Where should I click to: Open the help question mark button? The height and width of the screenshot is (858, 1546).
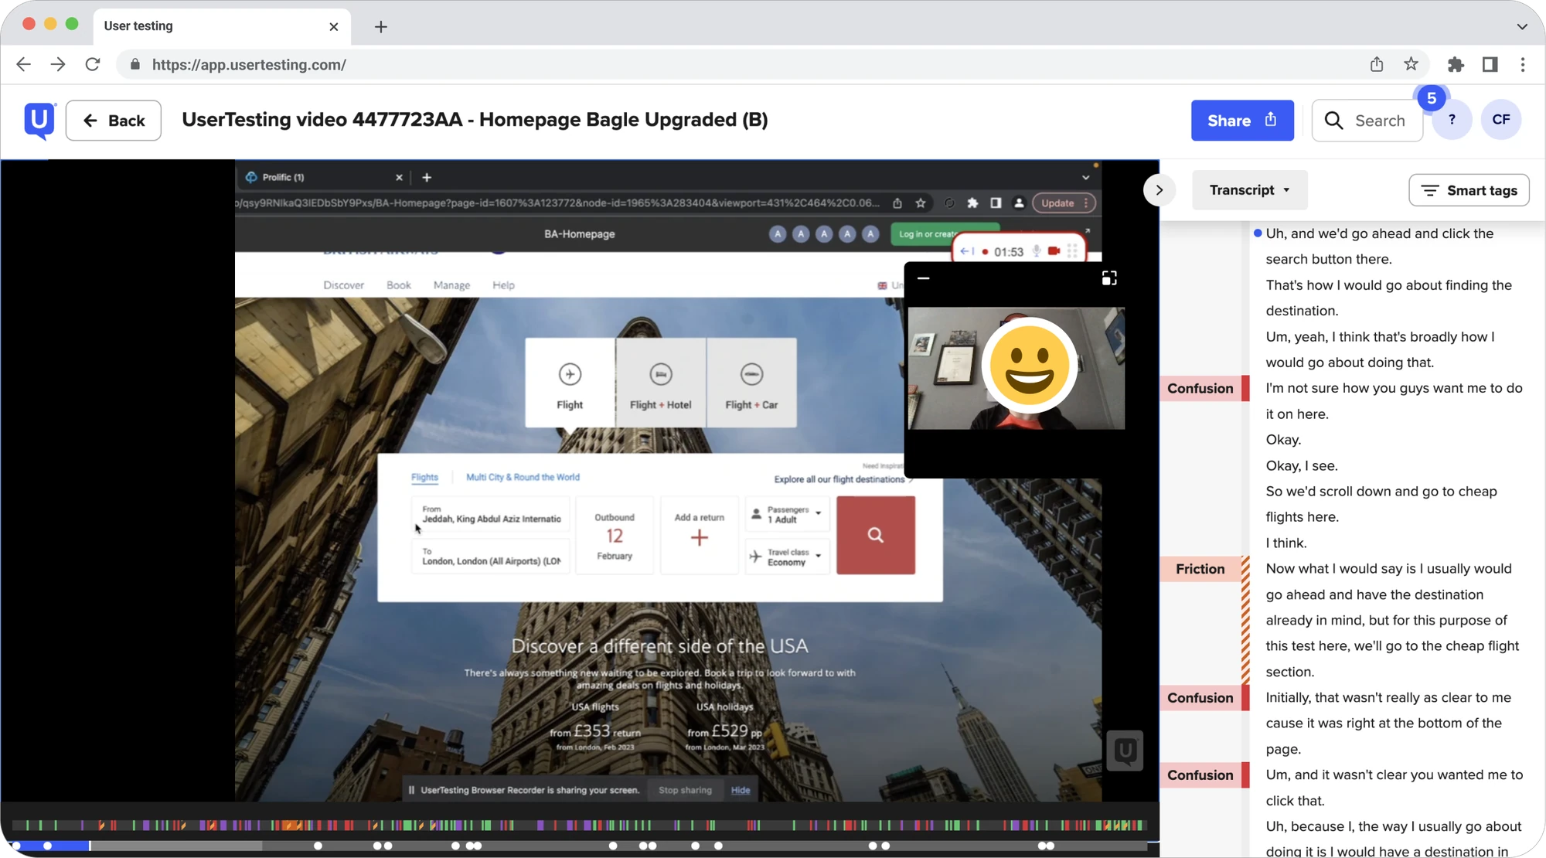1452,120
